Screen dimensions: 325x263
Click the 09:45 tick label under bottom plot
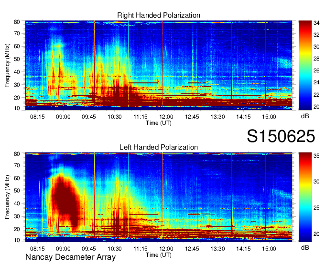pyautogui.click(x=89, y=249)
